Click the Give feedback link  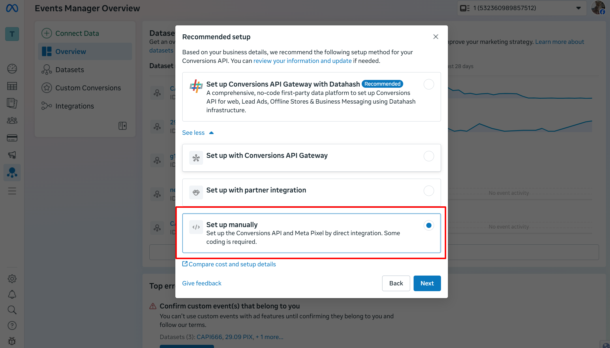tap(202, 283)
